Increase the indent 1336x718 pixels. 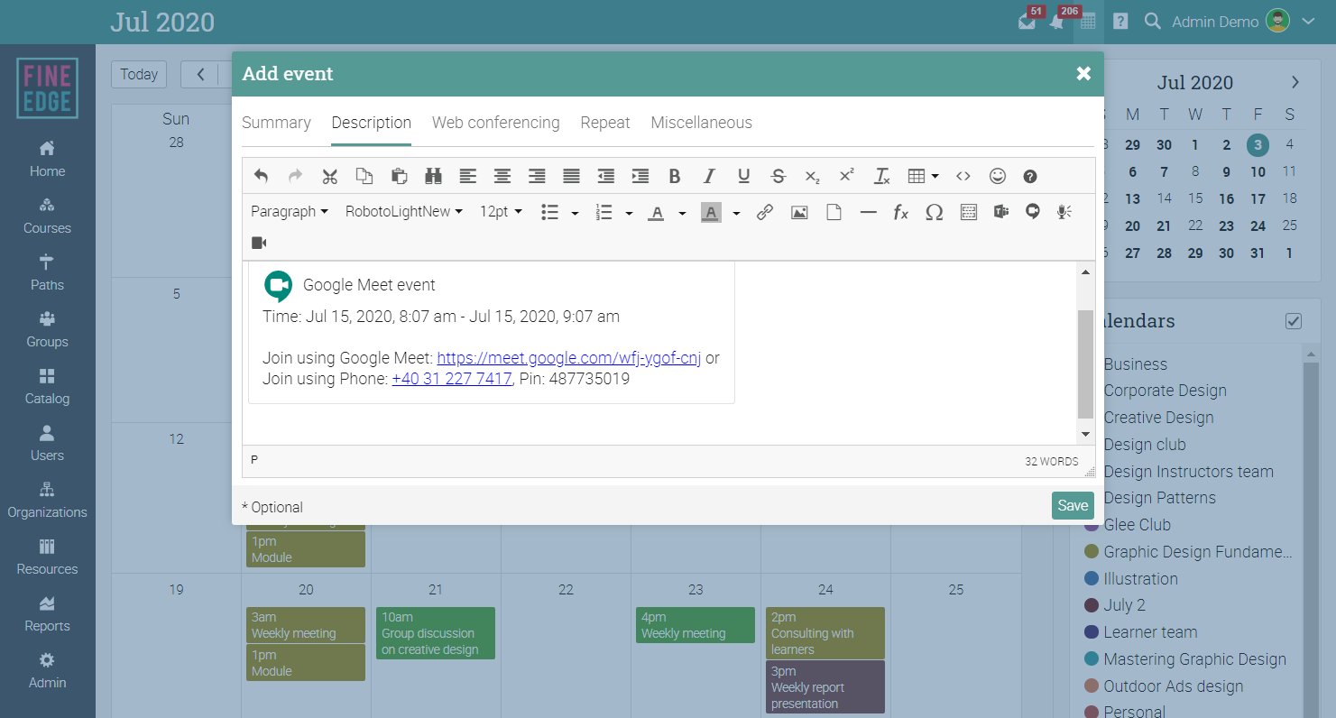[640, 177]
